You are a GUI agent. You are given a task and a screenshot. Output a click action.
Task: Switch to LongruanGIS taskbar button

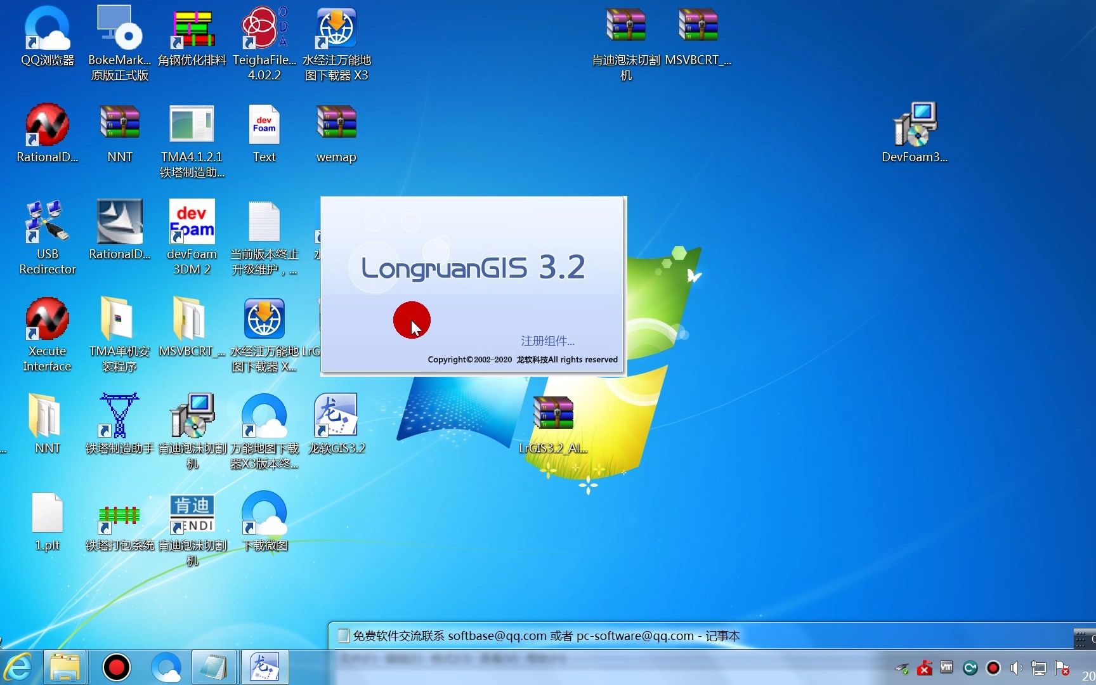(264, 667)
